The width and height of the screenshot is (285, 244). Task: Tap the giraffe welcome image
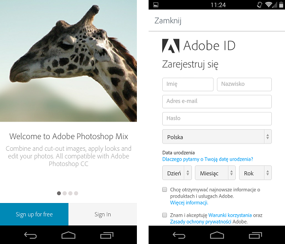pyautogui.click(x=68, y=61)
